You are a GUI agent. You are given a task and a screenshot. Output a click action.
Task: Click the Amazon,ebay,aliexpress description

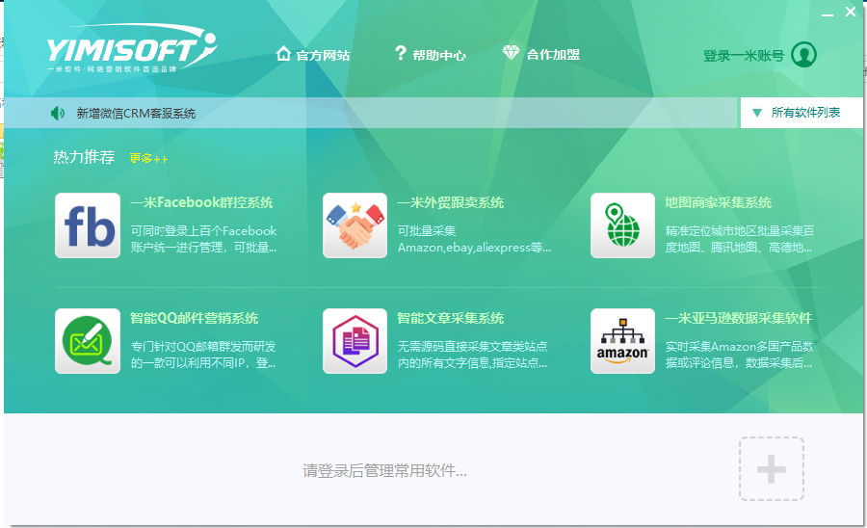pos(474,239)
